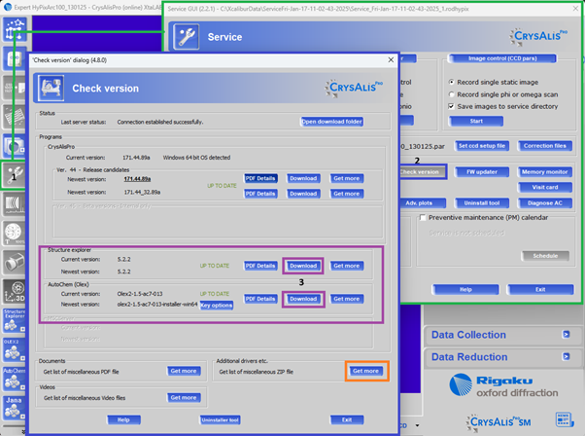Click Visit card button
The width and height of the screenshot is (585, 436).
[545, 187]
